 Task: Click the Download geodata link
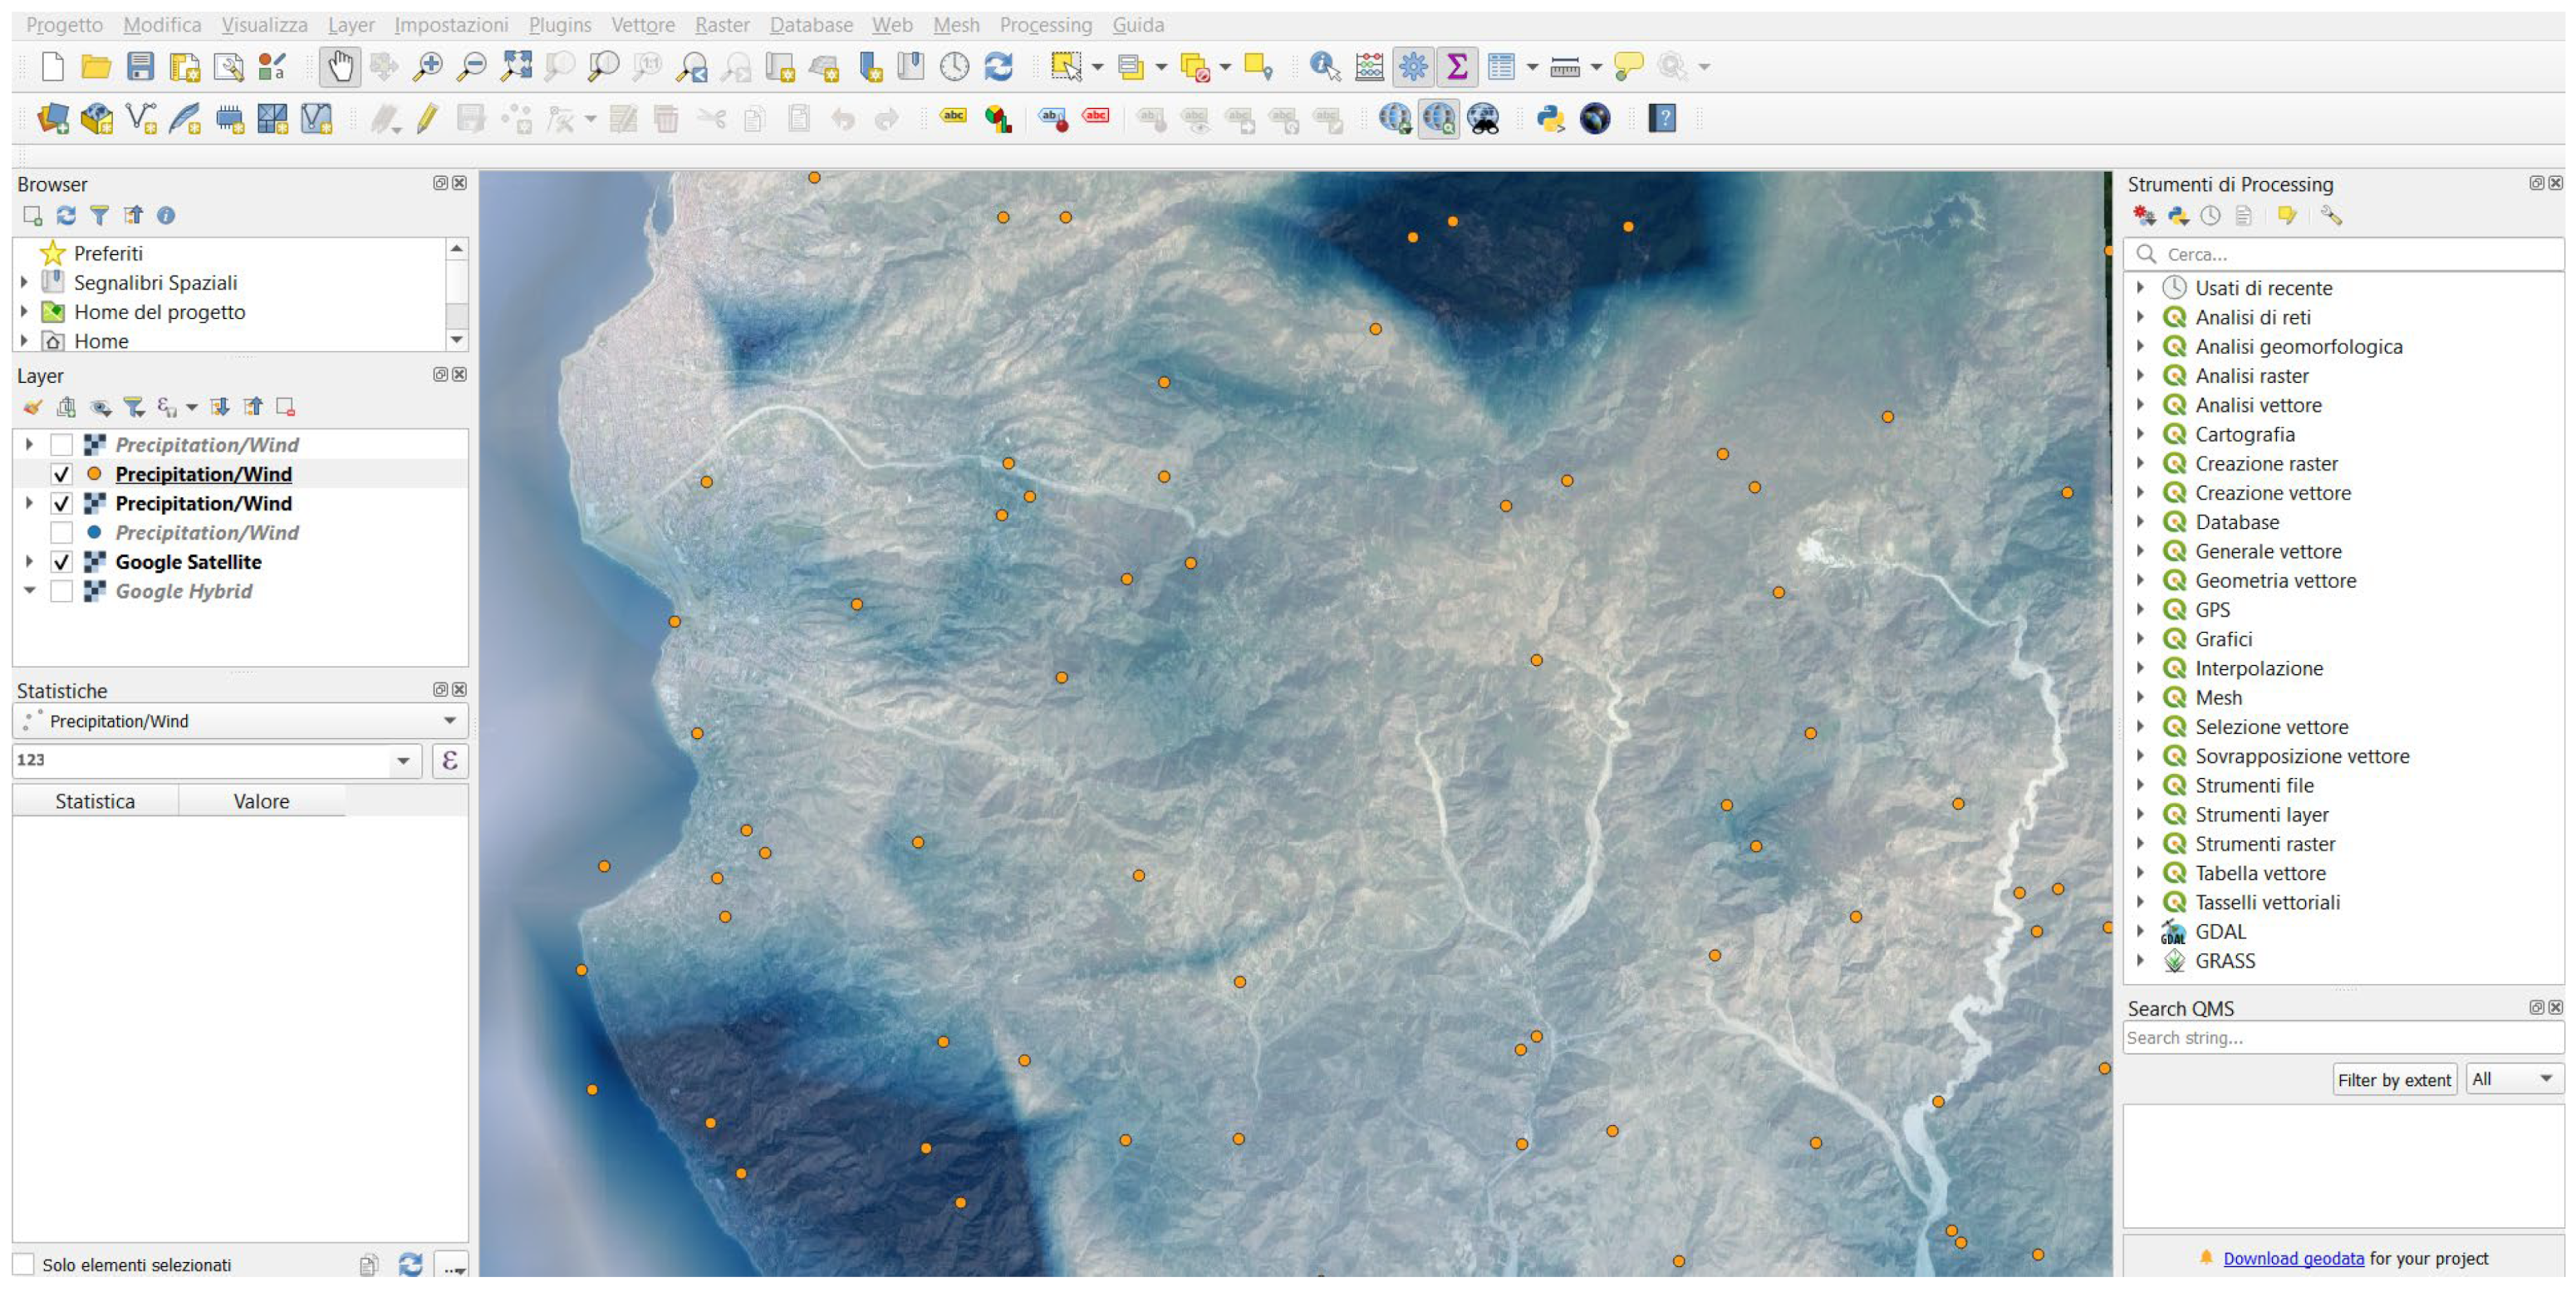pyautogui.click(x=2293, y=1258)
